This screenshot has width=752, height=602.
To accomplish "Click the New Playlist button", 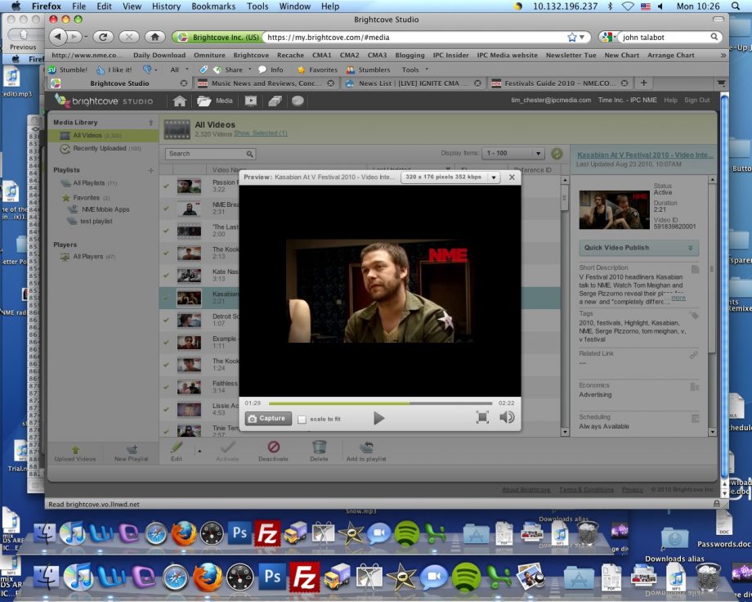I will (131, 454).
